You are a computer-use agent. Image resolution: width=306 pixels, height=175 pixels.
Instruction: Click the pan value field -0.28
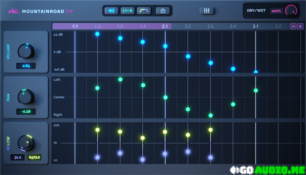pyautogui.click(x=26, y=112)
